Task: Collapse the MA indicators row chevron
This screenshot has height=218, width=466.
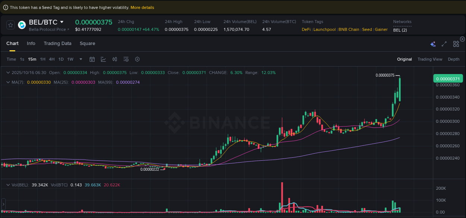Action: click(x=8, y=82)
